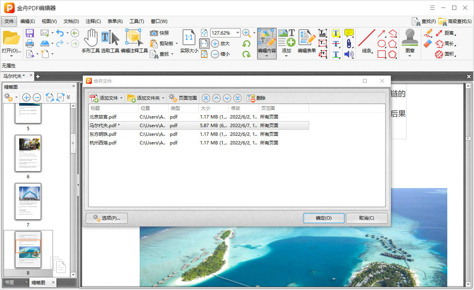
Task: Select the Hand tool (手形工具)
Action: coord(90,38)
